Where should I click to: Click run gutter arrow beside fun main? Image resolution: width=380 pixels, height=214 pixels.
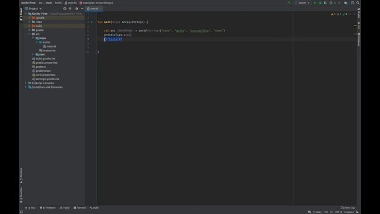pyautogui.click(x=91, y=22)
